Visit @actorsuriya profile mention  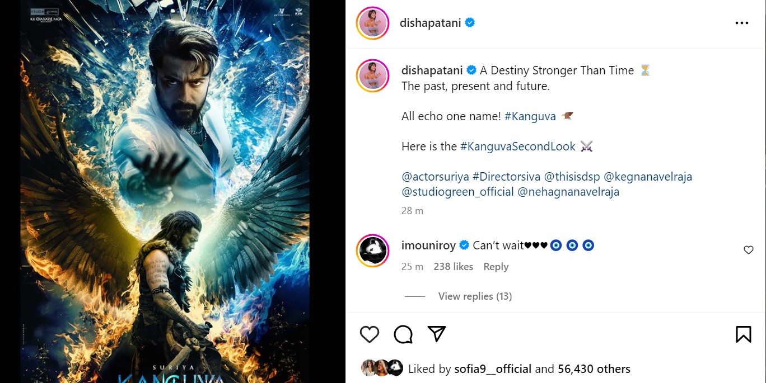(435, 177)
